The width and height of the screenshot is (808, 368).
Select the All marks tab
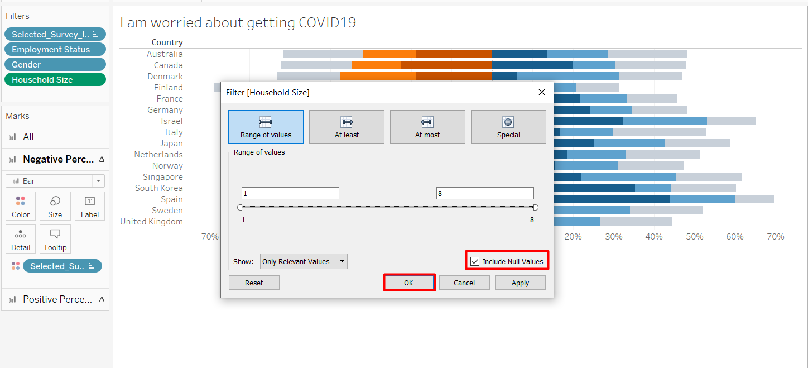tap(28, 137)
